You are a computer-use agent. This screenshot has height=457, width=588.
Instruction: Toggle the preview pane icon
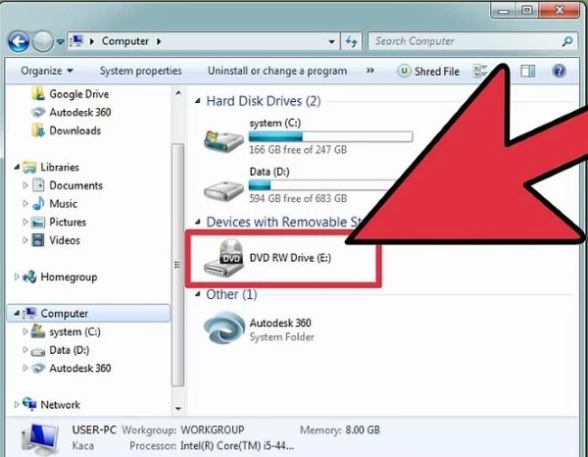pos(528,72)
